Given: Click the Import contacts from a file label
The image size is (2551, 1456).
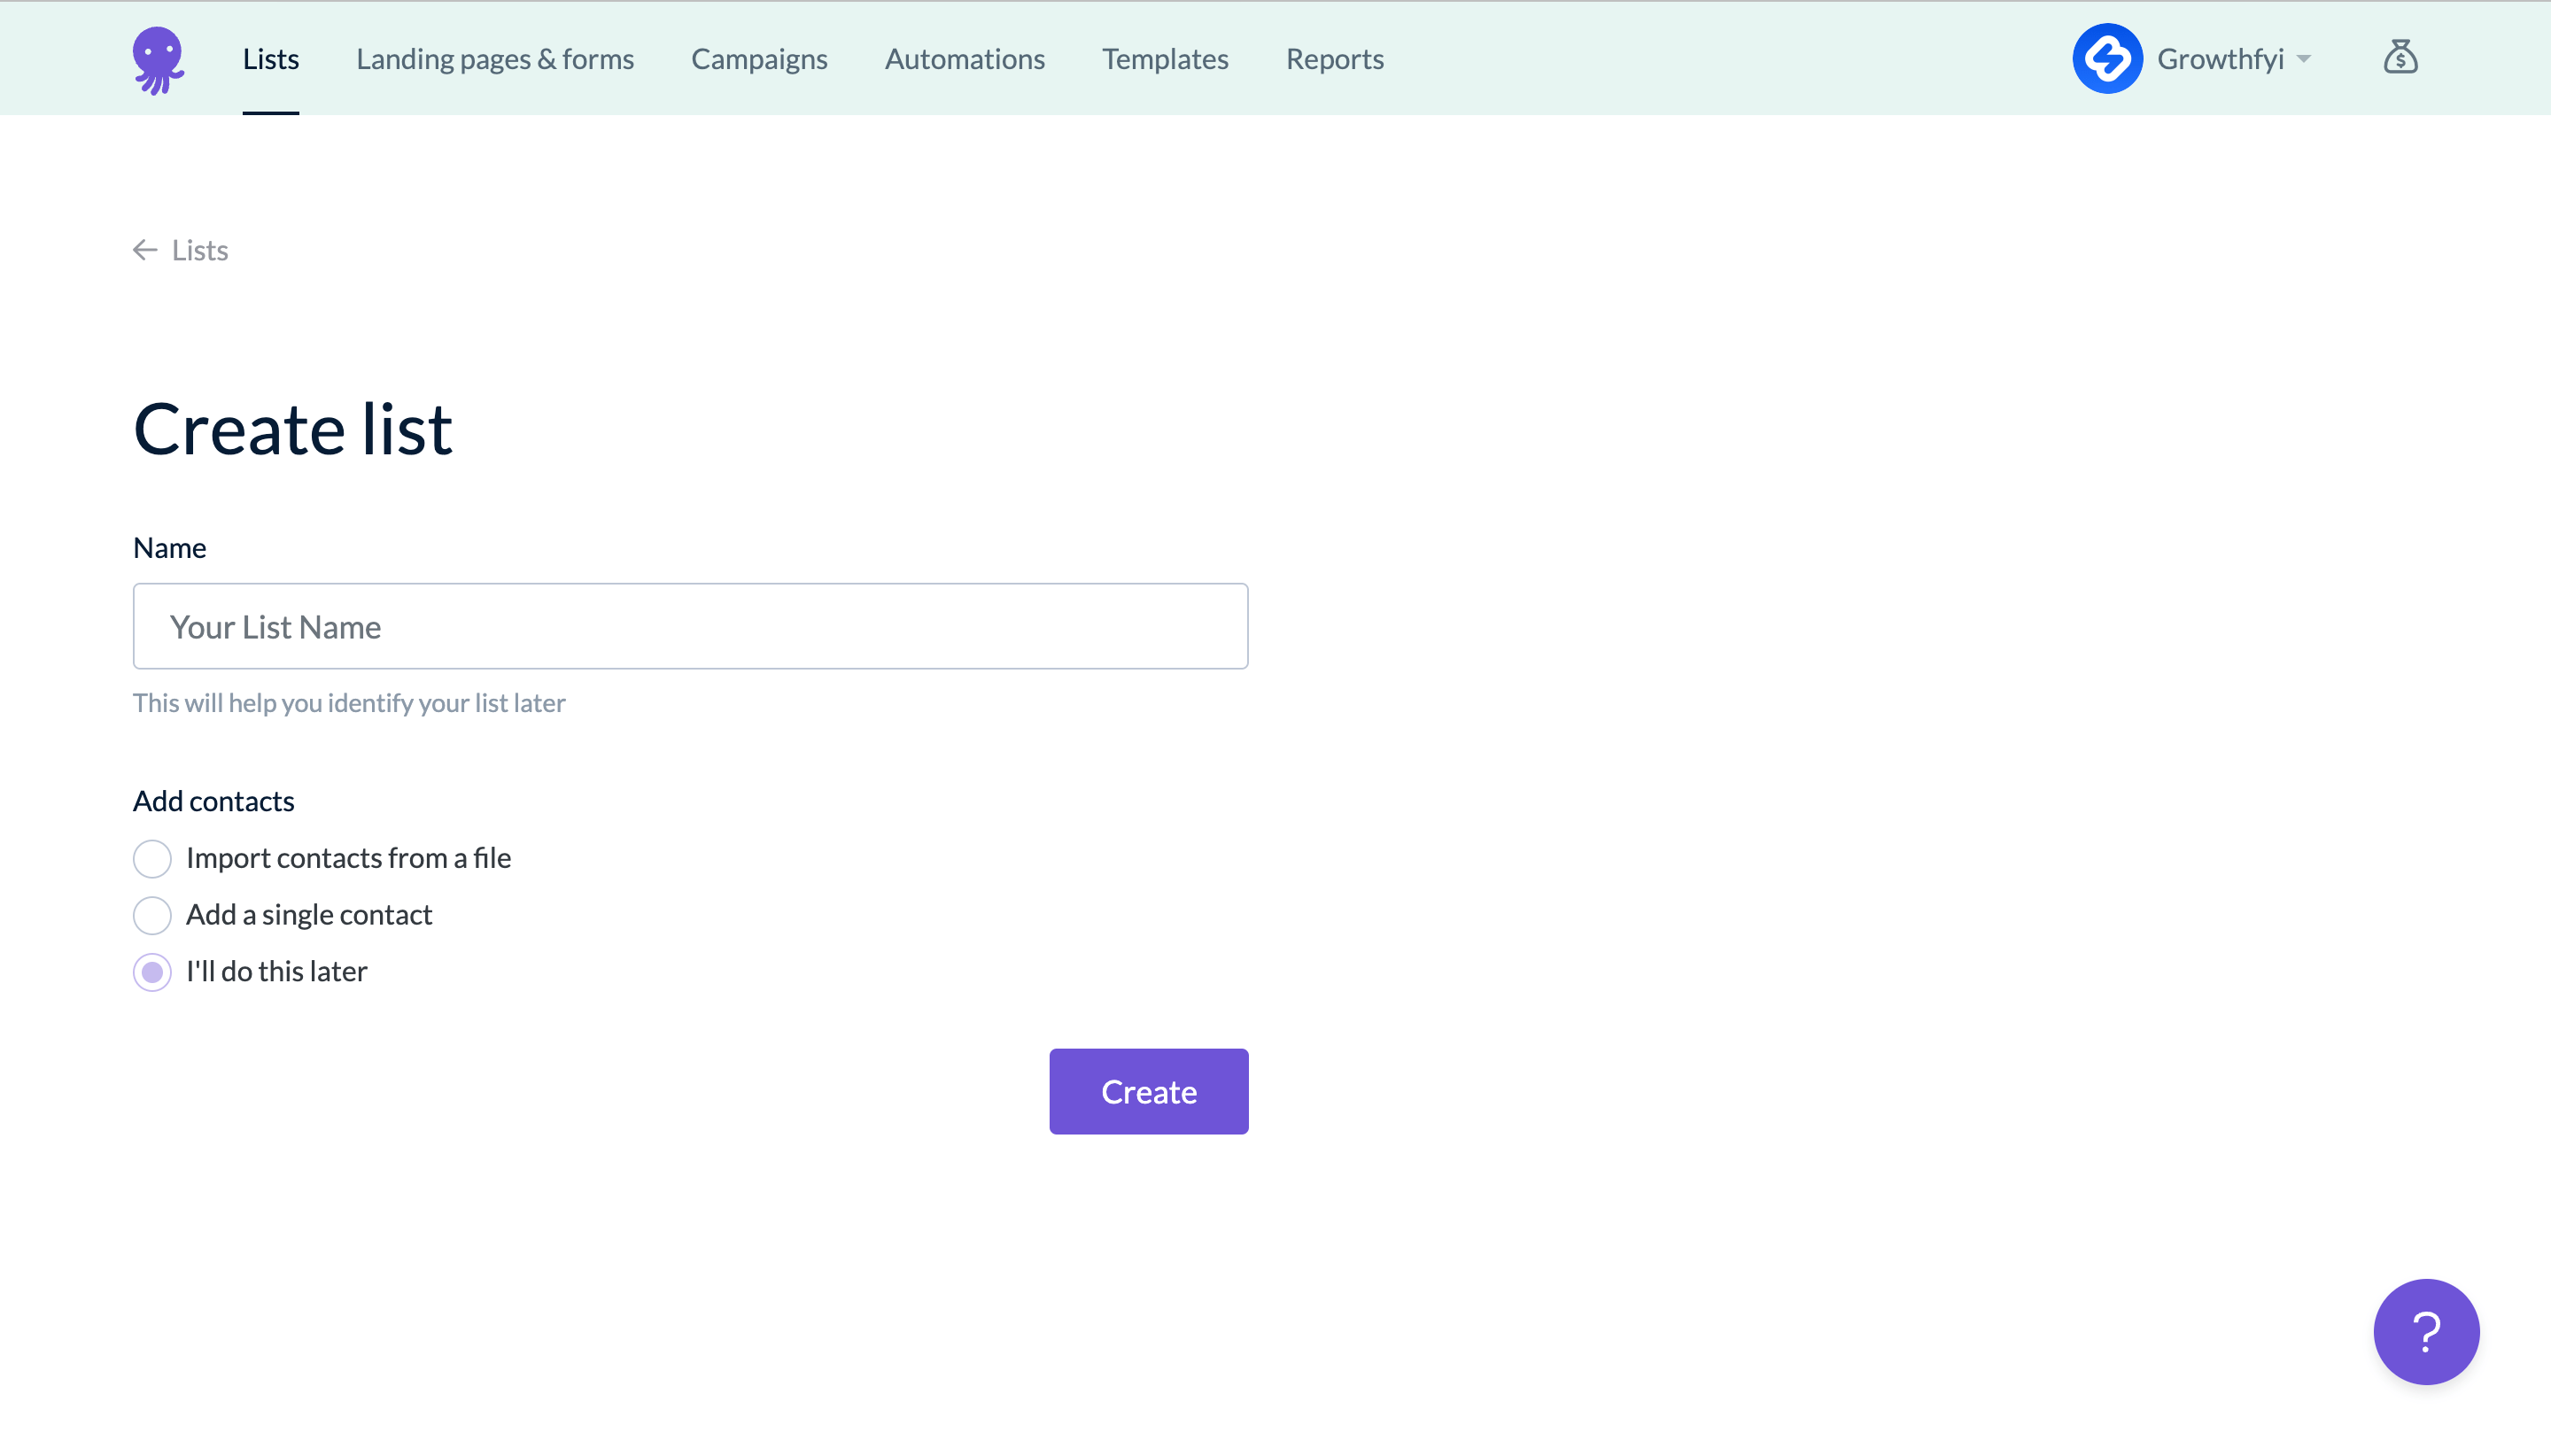Looking at the screenshot, I should pos(348,858).
